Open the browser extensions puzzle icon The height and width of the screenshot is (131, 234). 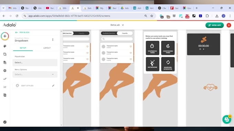(x=207, y=16)
